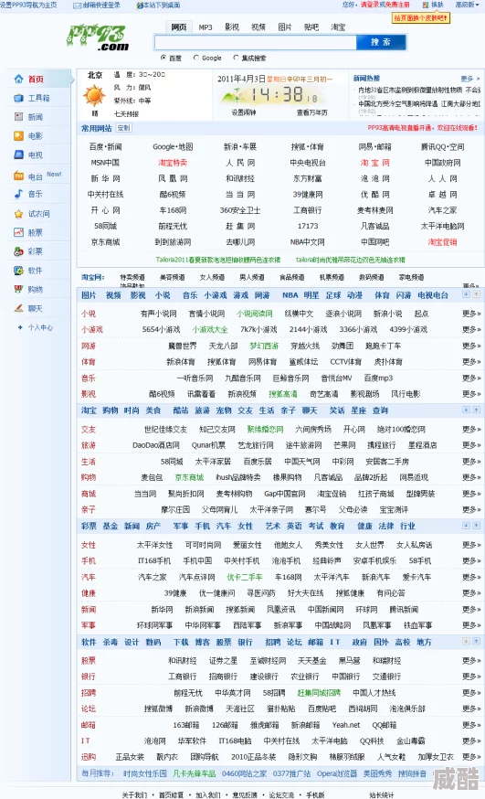Open the 电视 TV sidebar icon
The width and height of the screenshot is (485, 799).
[x=19, y=154]
